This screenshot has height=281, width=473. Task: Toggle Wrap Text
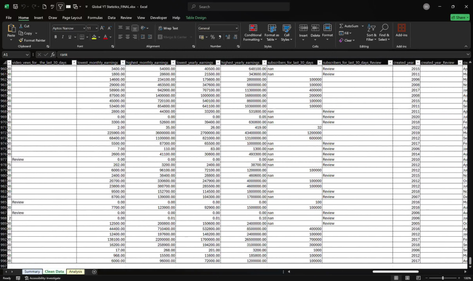(168, 28)
